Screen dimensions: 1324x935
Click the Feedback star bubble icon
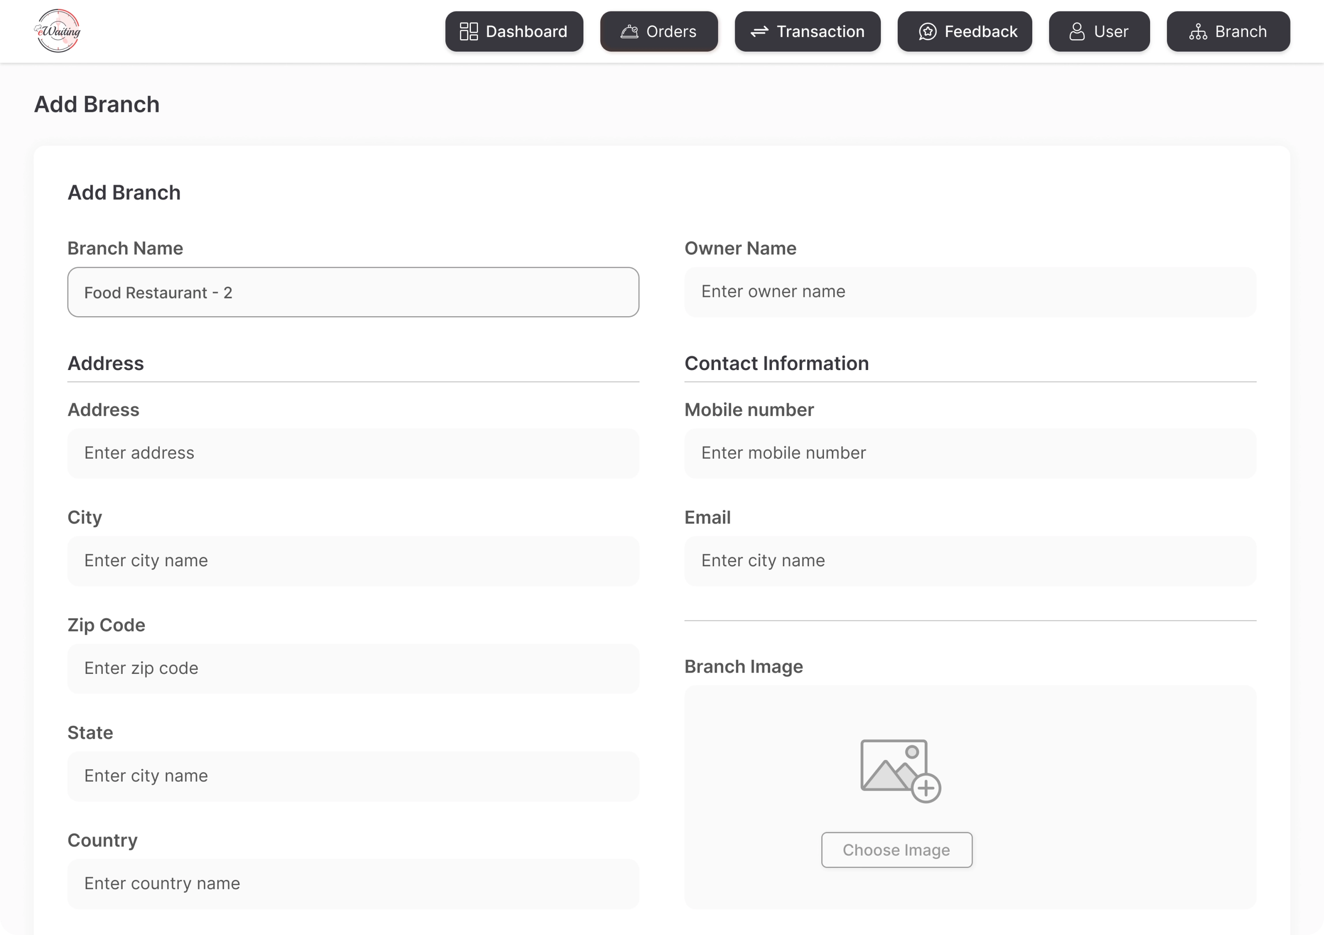[x=927, y=32]
